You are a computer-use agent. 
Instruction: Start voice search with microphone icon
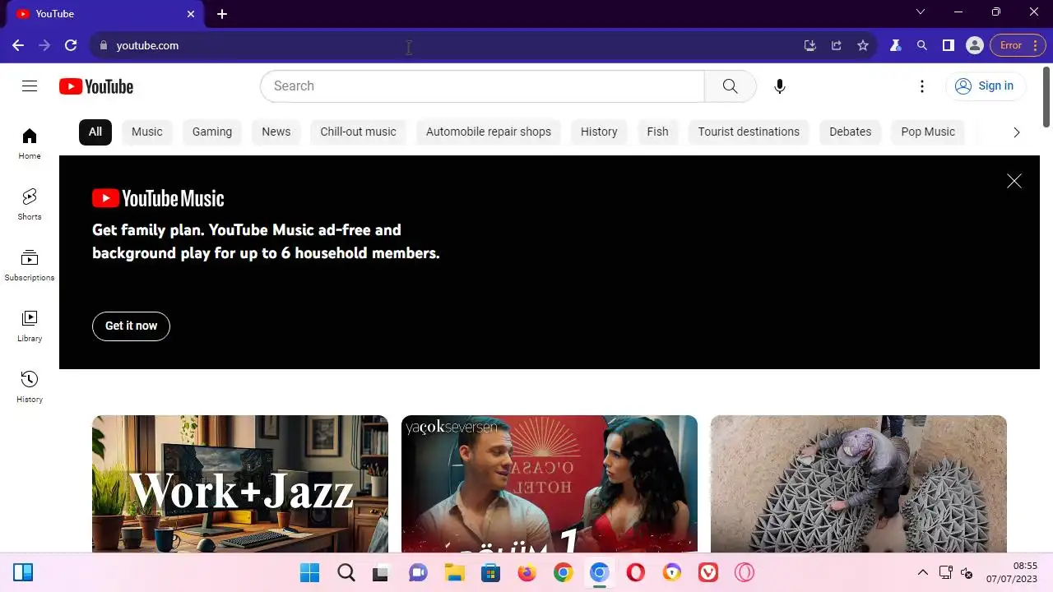[780, 86]
